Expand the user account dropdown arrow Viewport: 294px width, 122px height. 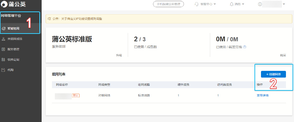point(284,4)
